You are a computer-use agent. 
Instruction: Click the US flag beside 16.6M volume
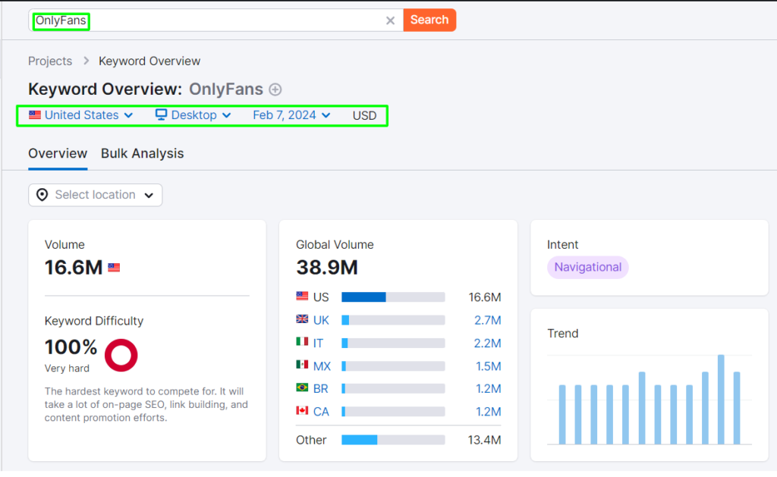coord(114,268)
